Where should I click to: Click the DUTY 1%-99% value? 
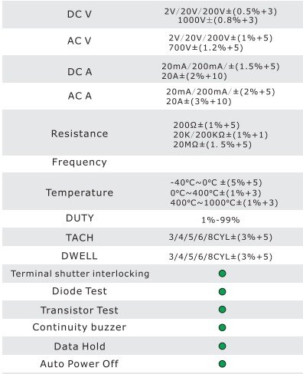[x=220, y=220]
